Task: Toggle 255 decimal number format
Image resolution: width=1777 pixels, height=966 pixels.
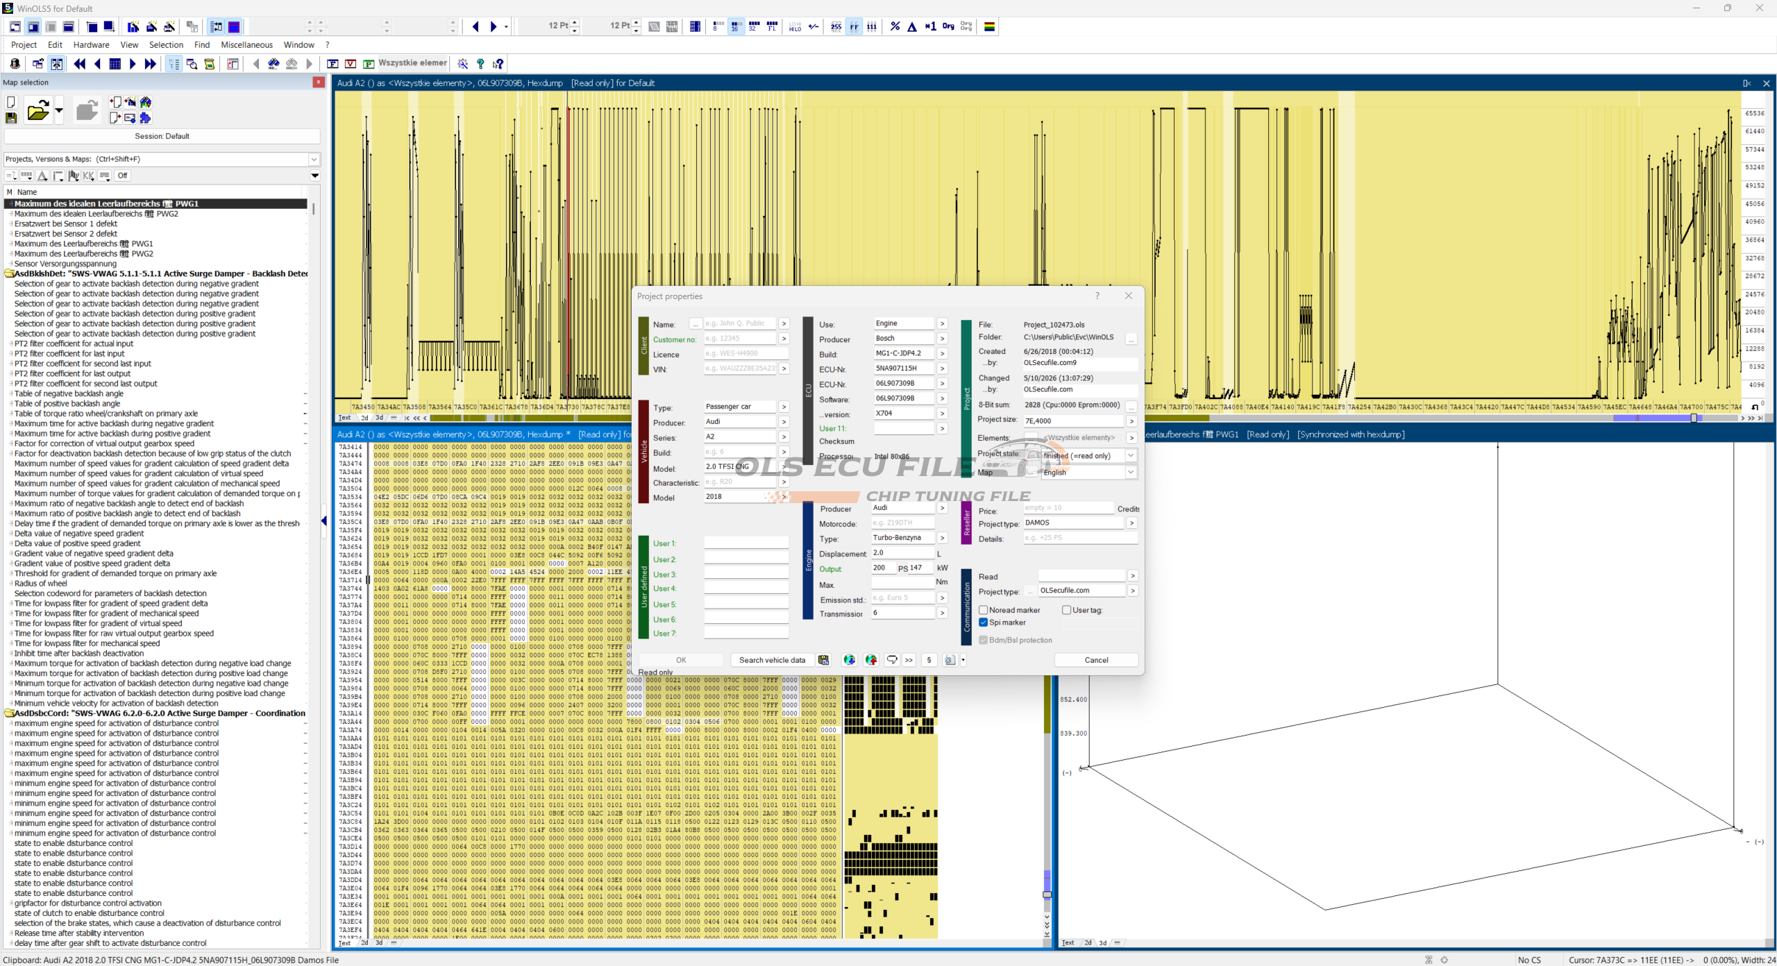Action: tap(836, 26)
